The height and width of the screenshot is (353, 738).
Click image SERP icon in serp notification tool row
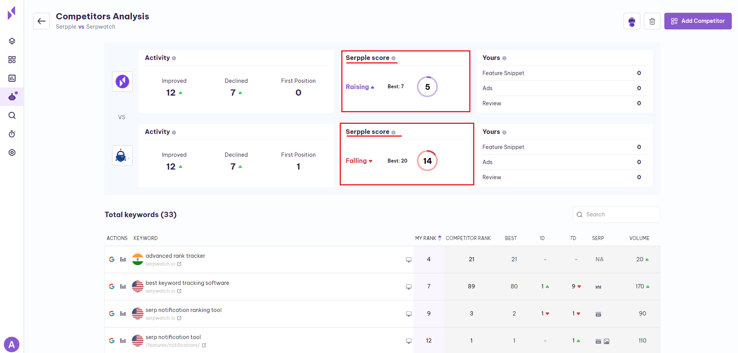[x=607, y=341]
